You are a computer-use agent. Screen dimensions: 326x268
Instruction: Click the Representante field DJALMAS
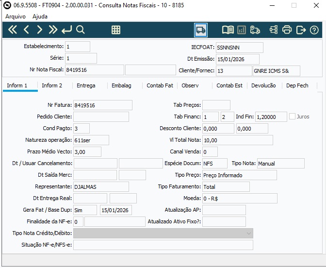tap(101, 187)
